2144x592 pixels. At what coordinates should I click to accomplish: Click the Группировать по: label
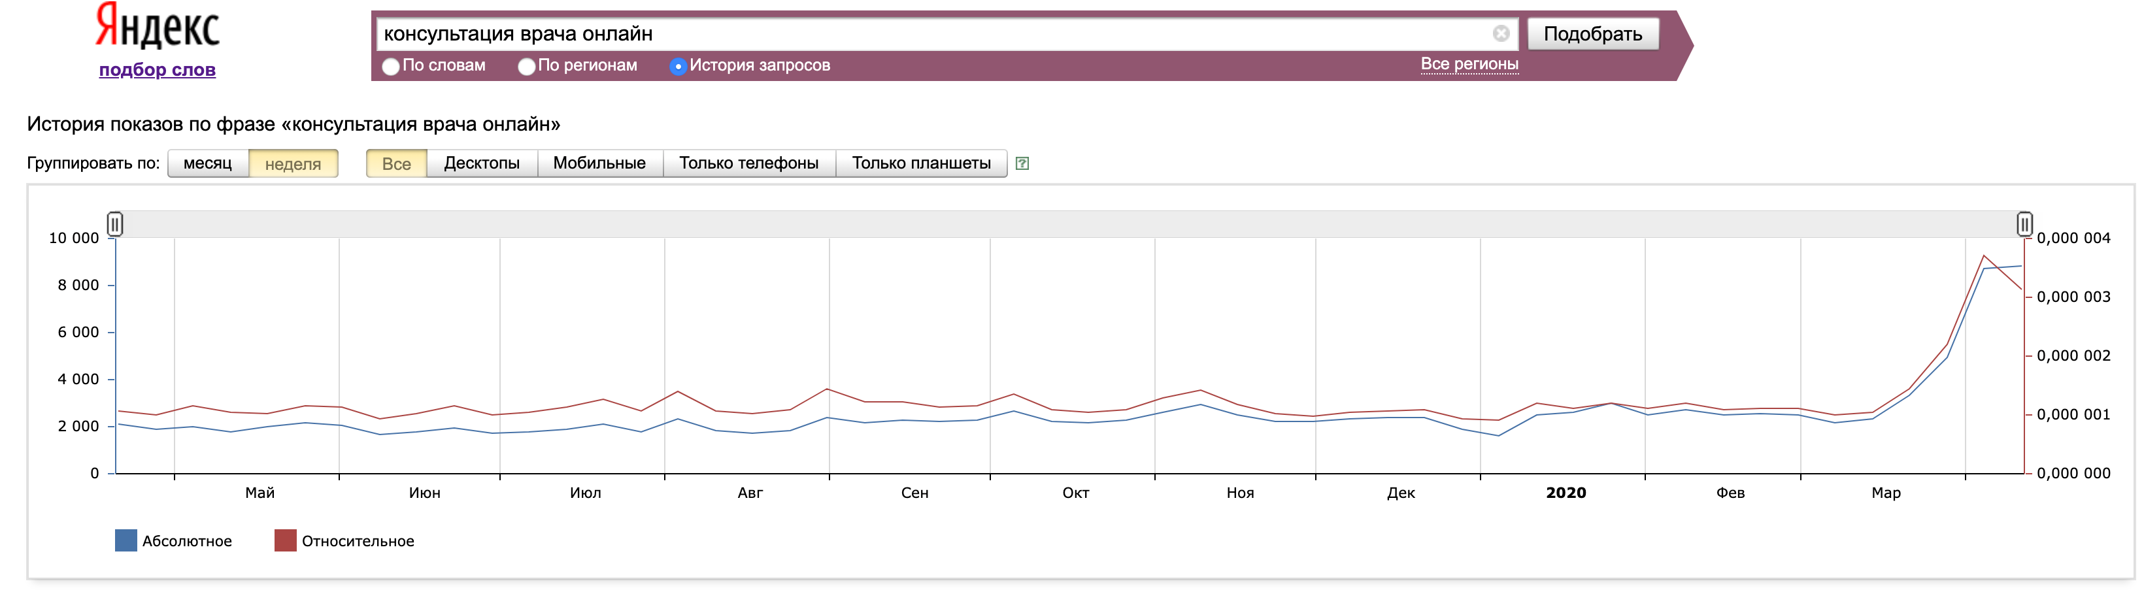tap(93, 163)
